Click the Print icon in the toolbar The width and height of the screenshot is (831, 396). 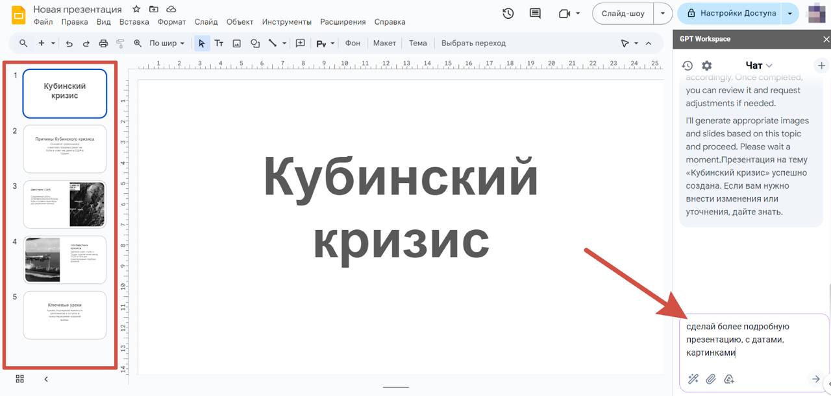point(103,43)
